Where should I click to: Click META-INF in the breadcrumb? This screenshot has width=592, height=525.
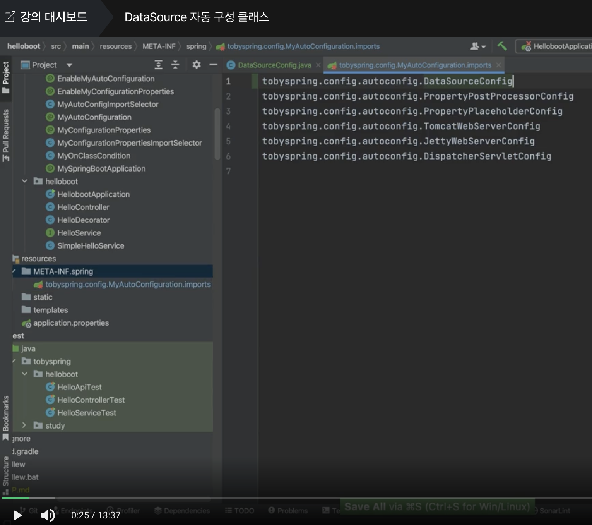[159, 46]
